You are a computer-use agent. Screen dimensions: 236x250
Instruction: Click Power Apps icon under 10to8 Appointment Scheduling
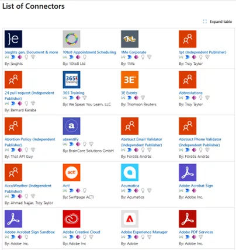pos(78,57)
